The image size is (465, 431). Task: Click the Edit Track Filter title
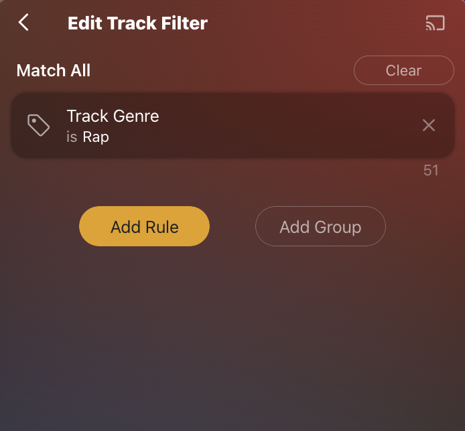[x=137, y=23]
